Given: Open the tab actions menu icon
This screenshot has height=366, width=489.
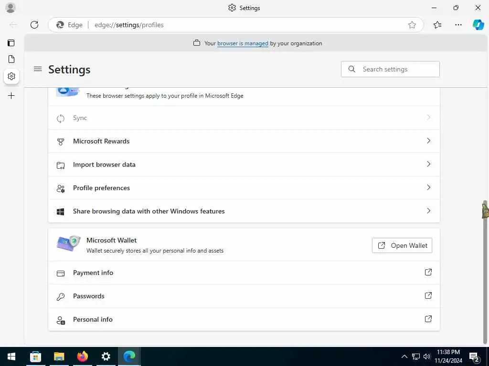Looking at the screenshot, I should click(x=11, y=43).
